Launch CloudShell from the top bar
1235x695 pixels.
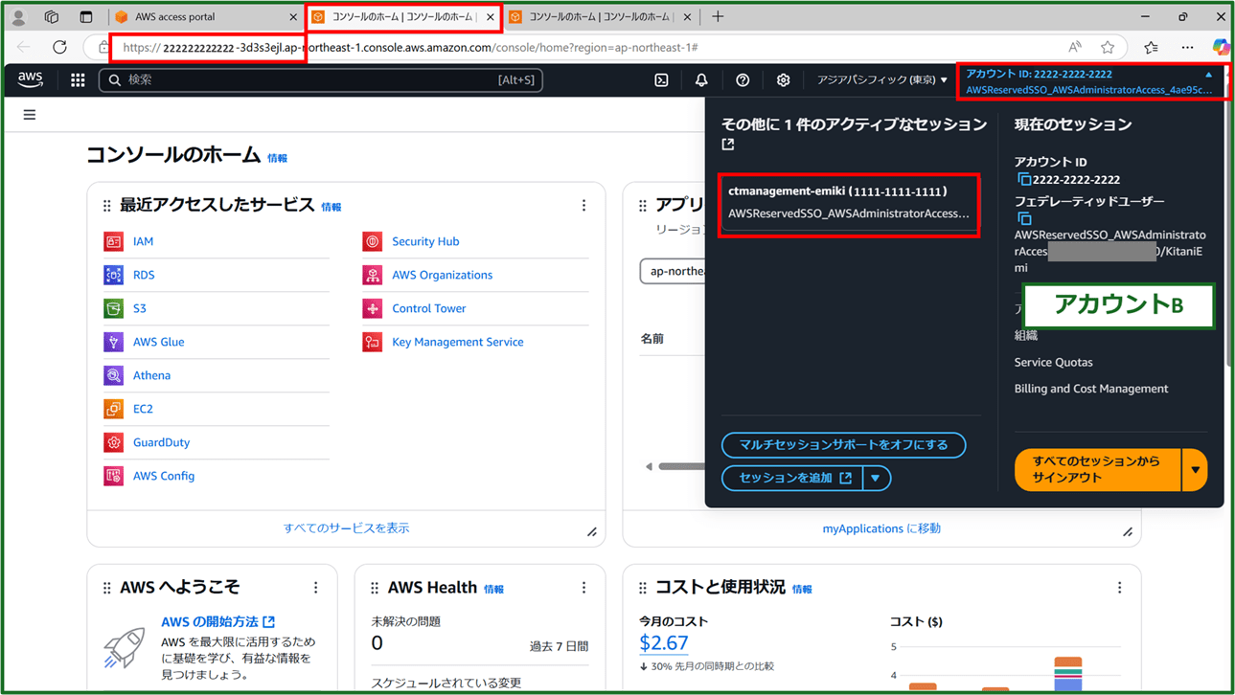coord(661,80)
